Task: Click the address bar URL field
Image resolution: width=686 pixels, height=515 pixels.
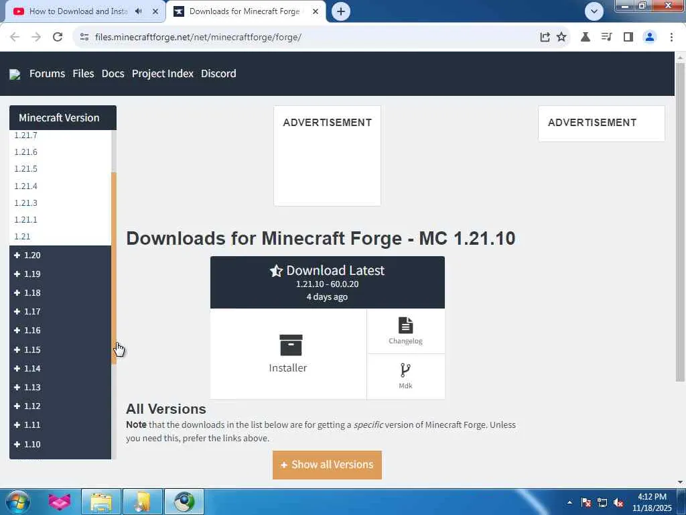Action: click(x=306, y=38)
